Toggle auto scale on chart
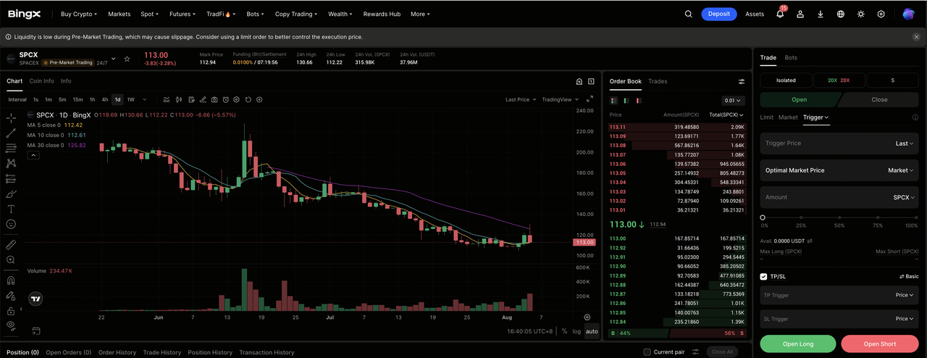927x358 pixels. tap(592, 331)
